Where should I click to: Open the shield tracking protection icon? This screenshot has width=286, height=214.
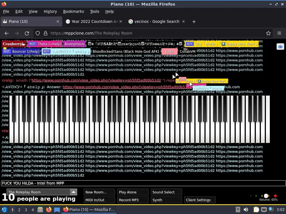tap(38, 33)
